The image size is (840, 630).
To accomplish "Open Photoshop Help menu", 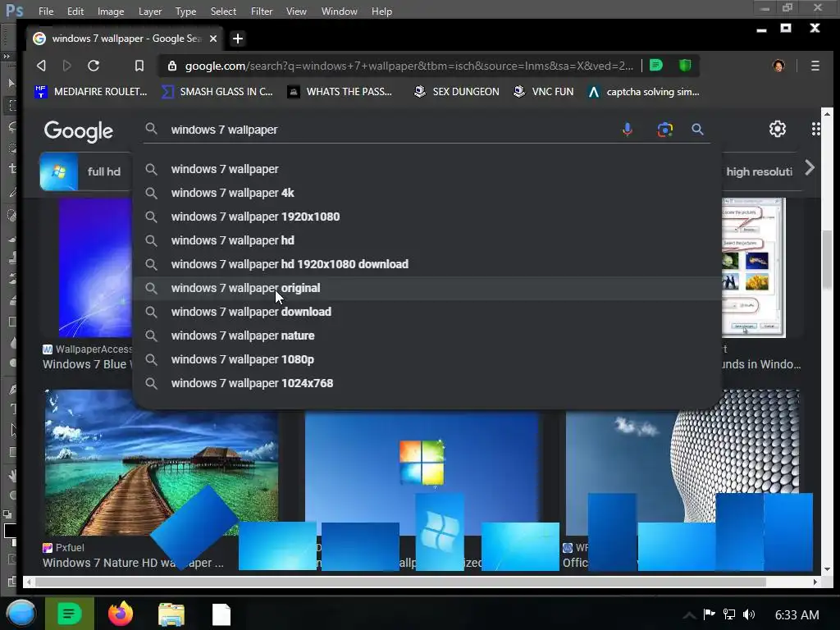I will point(382,11).
